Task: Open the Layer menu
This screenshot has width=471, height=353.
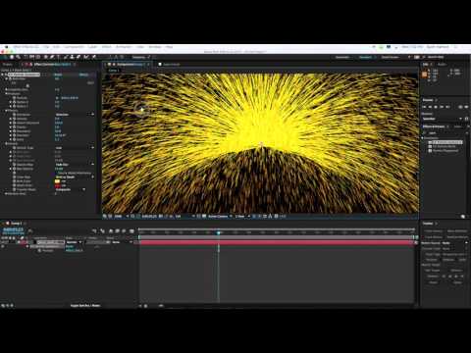Action: [93, 47]
